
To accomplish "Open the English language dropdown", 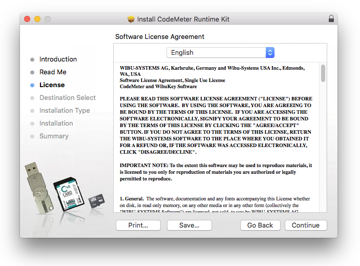I will click(x=220, y=52).
